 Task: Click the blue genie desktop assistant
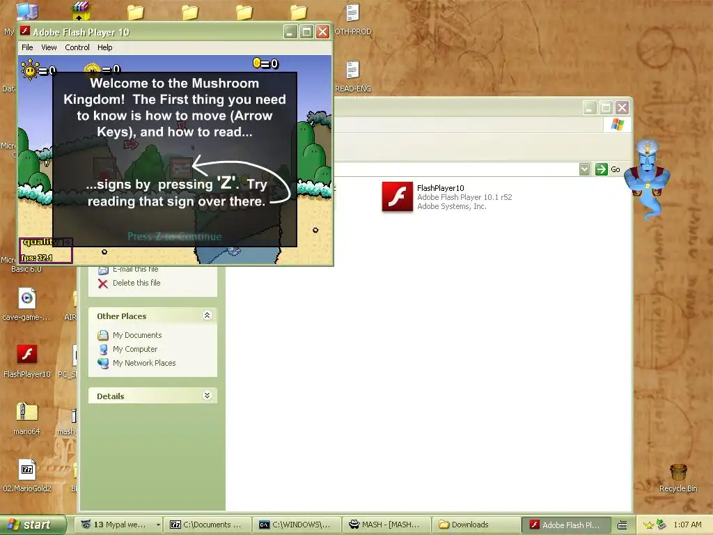click(x=648, y=180)
